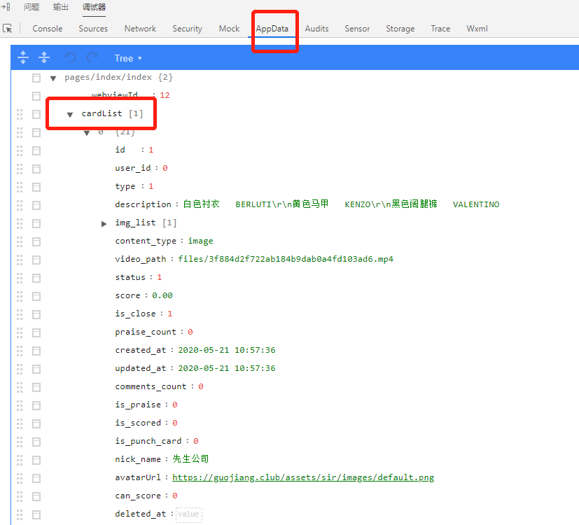Screen dimensions: 579x525
Task: Click the created_at timestamp value
Action: 227,350
